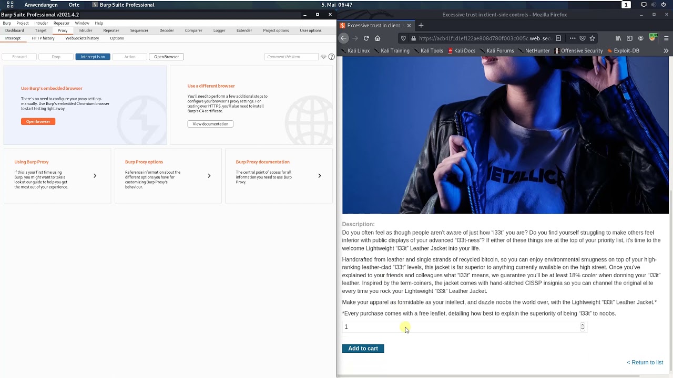The height and width of the screenshot is (378, 673).
Task: Click the tracking protection shield icon
Action: click(403, 38)
